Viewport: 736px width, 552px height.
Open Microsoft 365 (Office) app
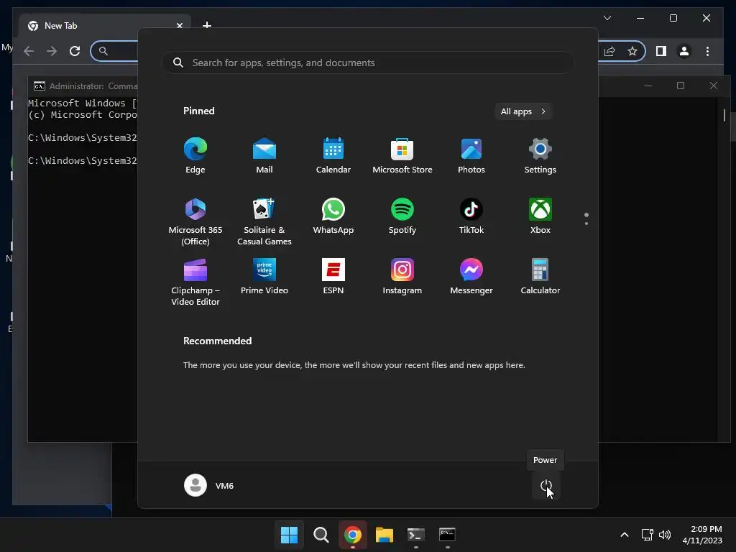point(195,221)
